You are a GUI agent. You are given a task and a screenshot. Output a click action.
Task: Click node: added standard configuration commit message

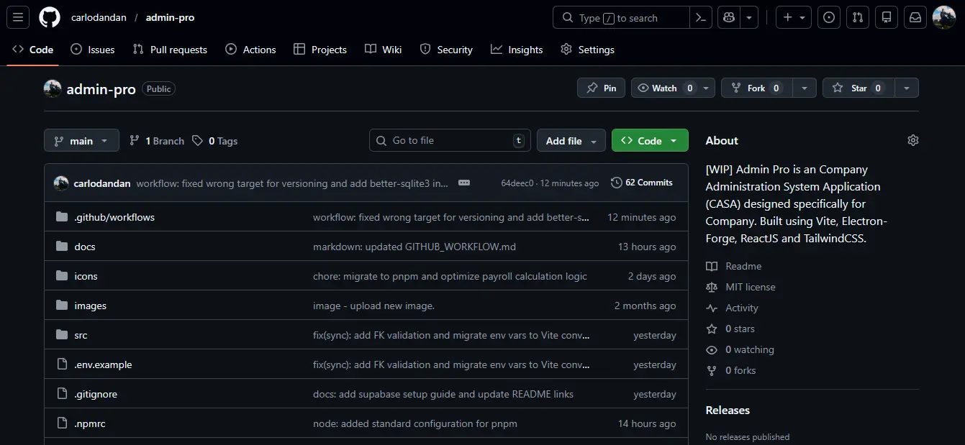(415, 423)
